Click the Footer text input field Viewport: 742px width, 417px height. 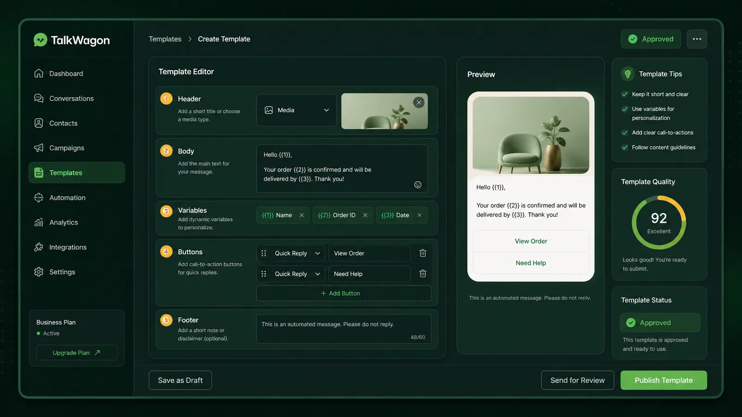[x=344, y=329]
